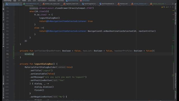Image resolution: width=179 pixels, height=101 pixels.
Task: Click the weak warnings count indicator
Action: [167, 7]
